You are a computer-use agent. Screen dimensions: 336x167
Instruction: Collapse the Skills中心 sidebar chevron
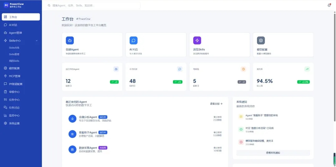37,41
